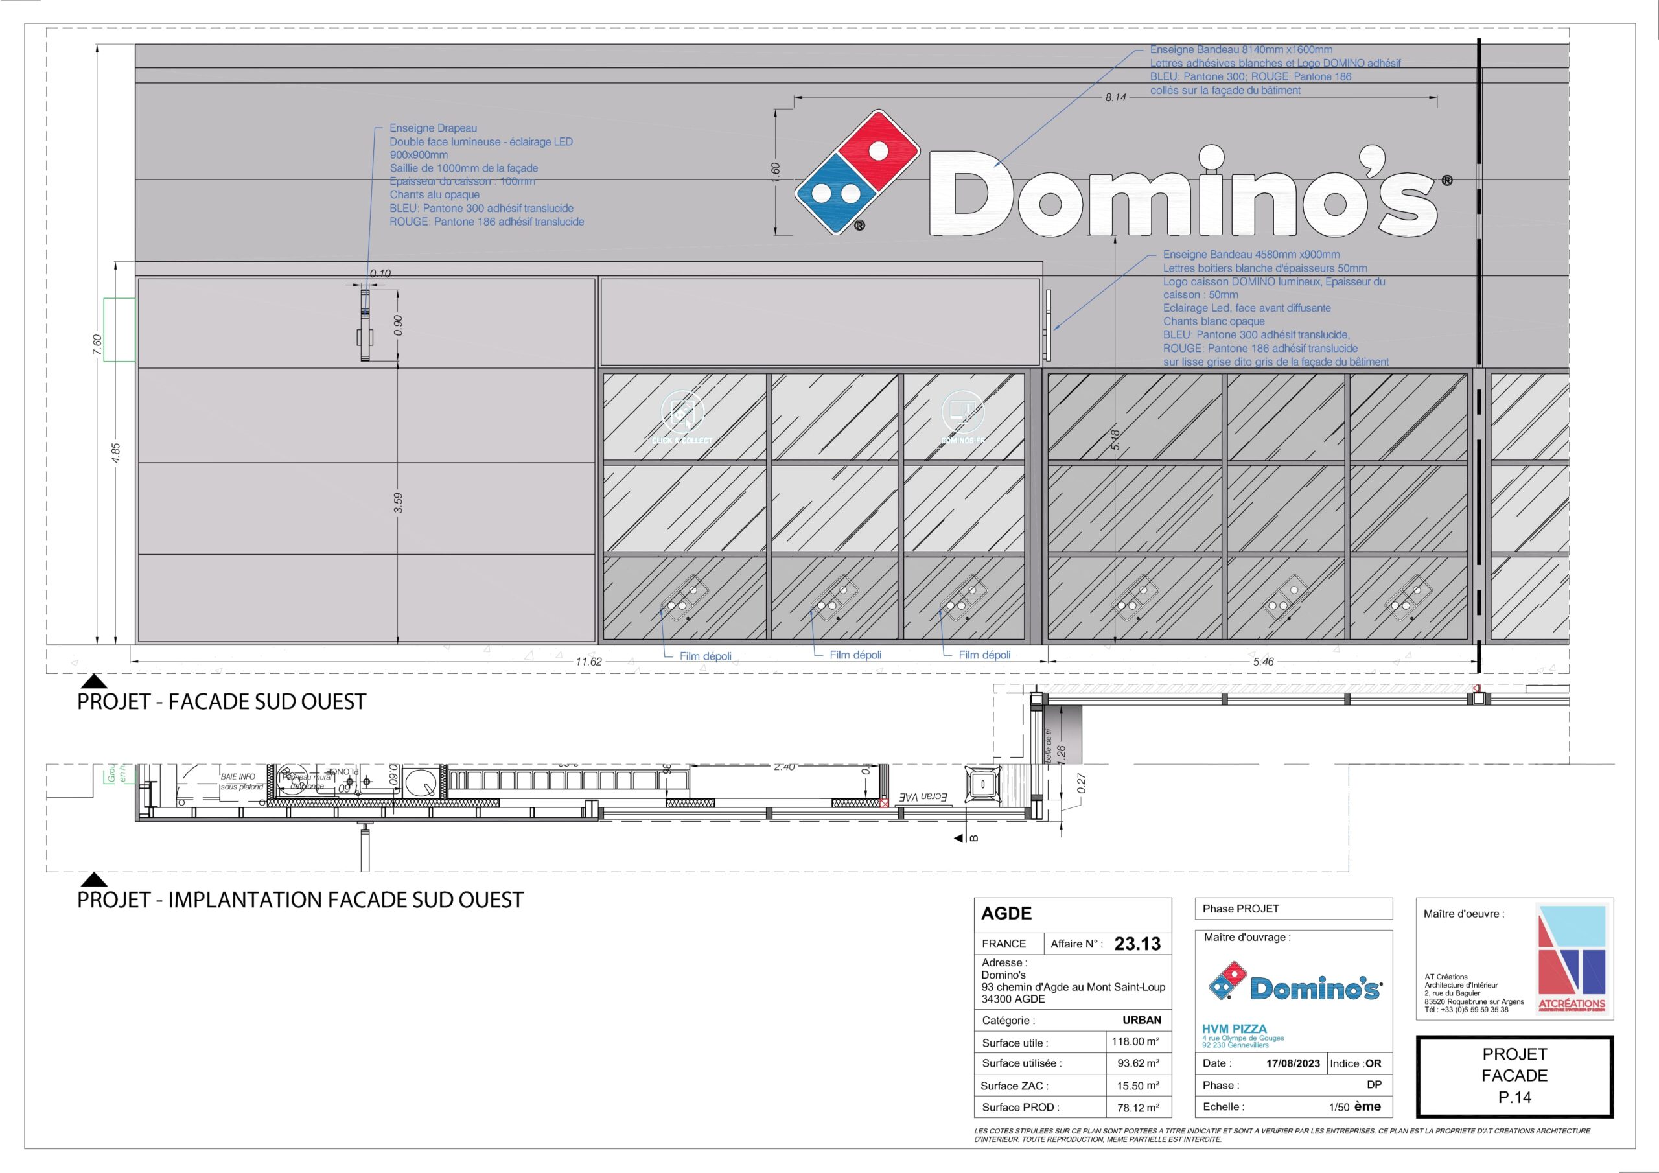Select the square column symbol in the plan

coord(982,785)
